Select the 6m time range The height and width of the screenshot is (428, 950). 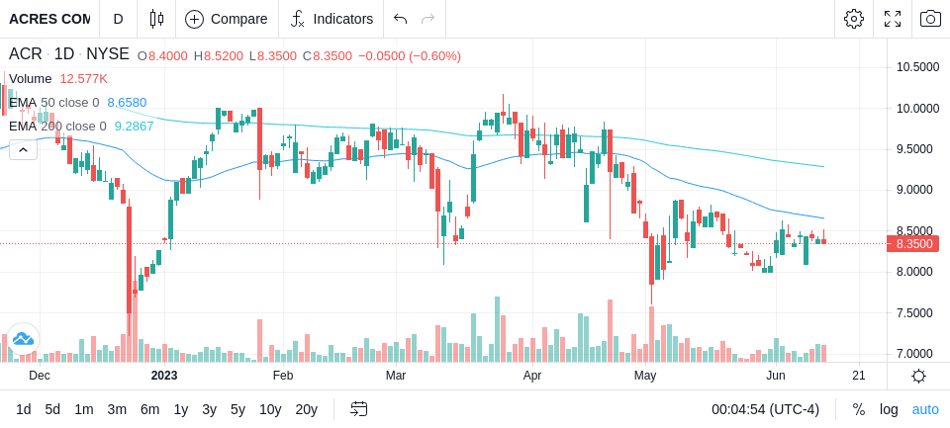[x=149, y=409]
